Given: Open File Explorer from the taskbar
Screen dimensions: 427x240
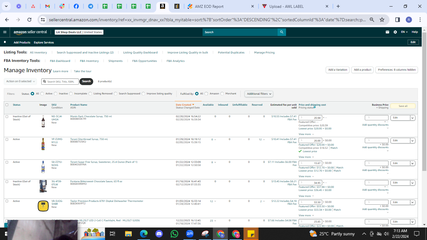Looking at the screenshot, I should click(128, 234).
